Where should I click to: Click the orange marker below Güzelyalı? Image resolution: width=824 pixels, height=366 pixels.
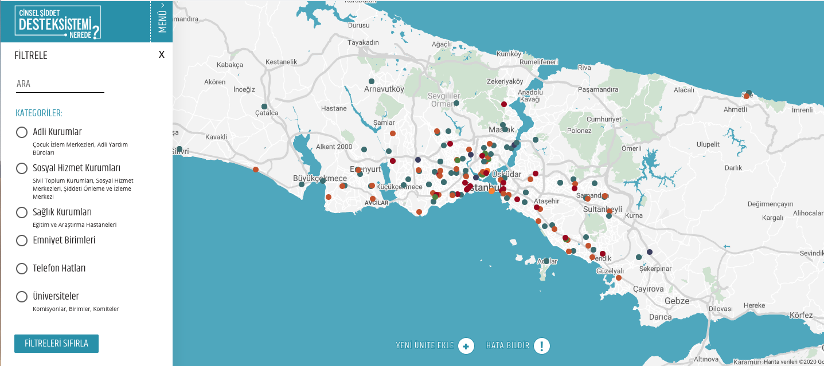[x=619, y=278]
